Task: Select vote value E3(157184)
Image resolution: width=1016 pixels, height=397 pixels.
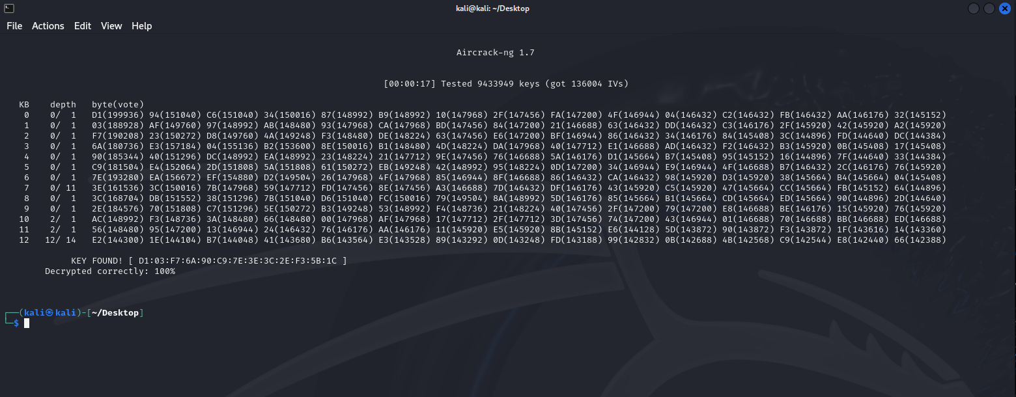Action: (175, 146)
